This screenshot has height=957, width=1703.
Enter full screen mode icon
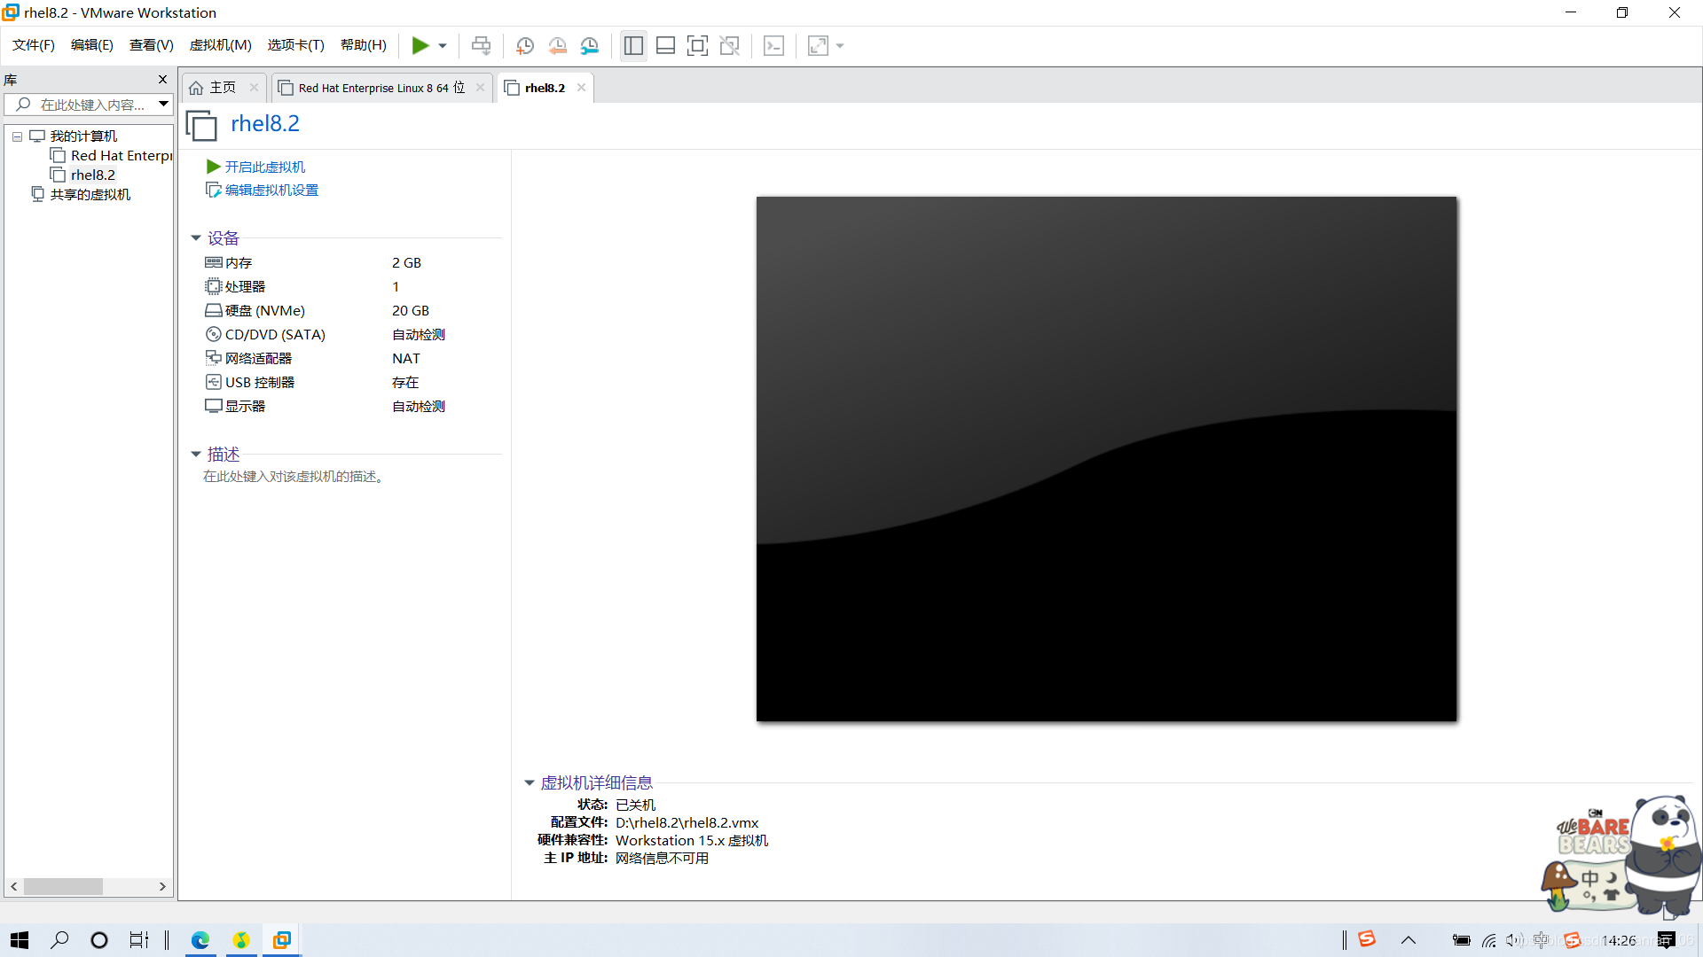[697, 46]
